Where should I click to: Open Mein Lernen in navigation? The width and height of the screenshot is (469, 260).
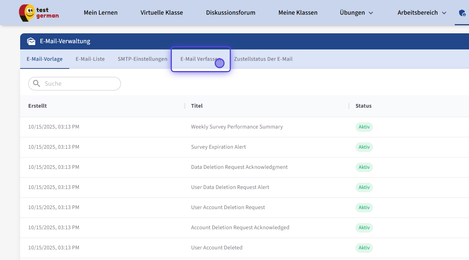click(x=101, y=13)
